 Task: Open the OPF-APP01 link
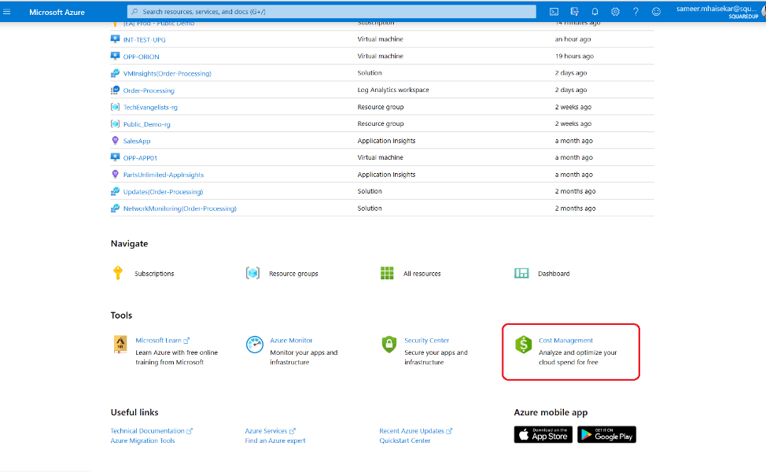140,158
